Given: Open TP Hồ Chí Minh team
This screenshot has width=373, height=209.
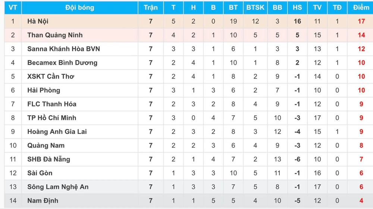Looking at the screenshot, I should 51,118.
